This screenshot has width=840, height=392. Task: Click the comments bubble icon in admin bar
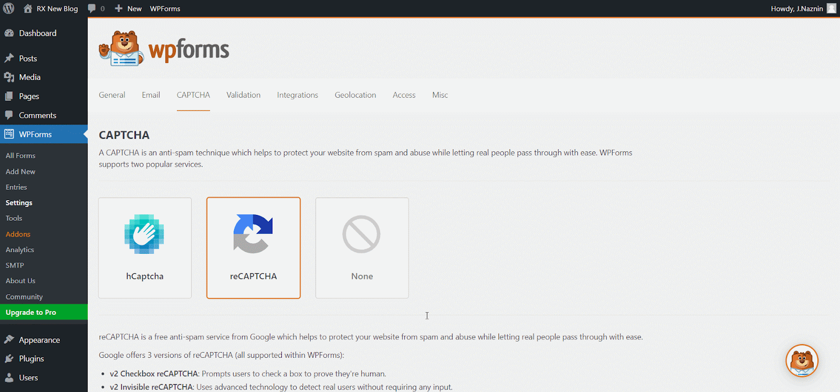click(x=92, y=8)
